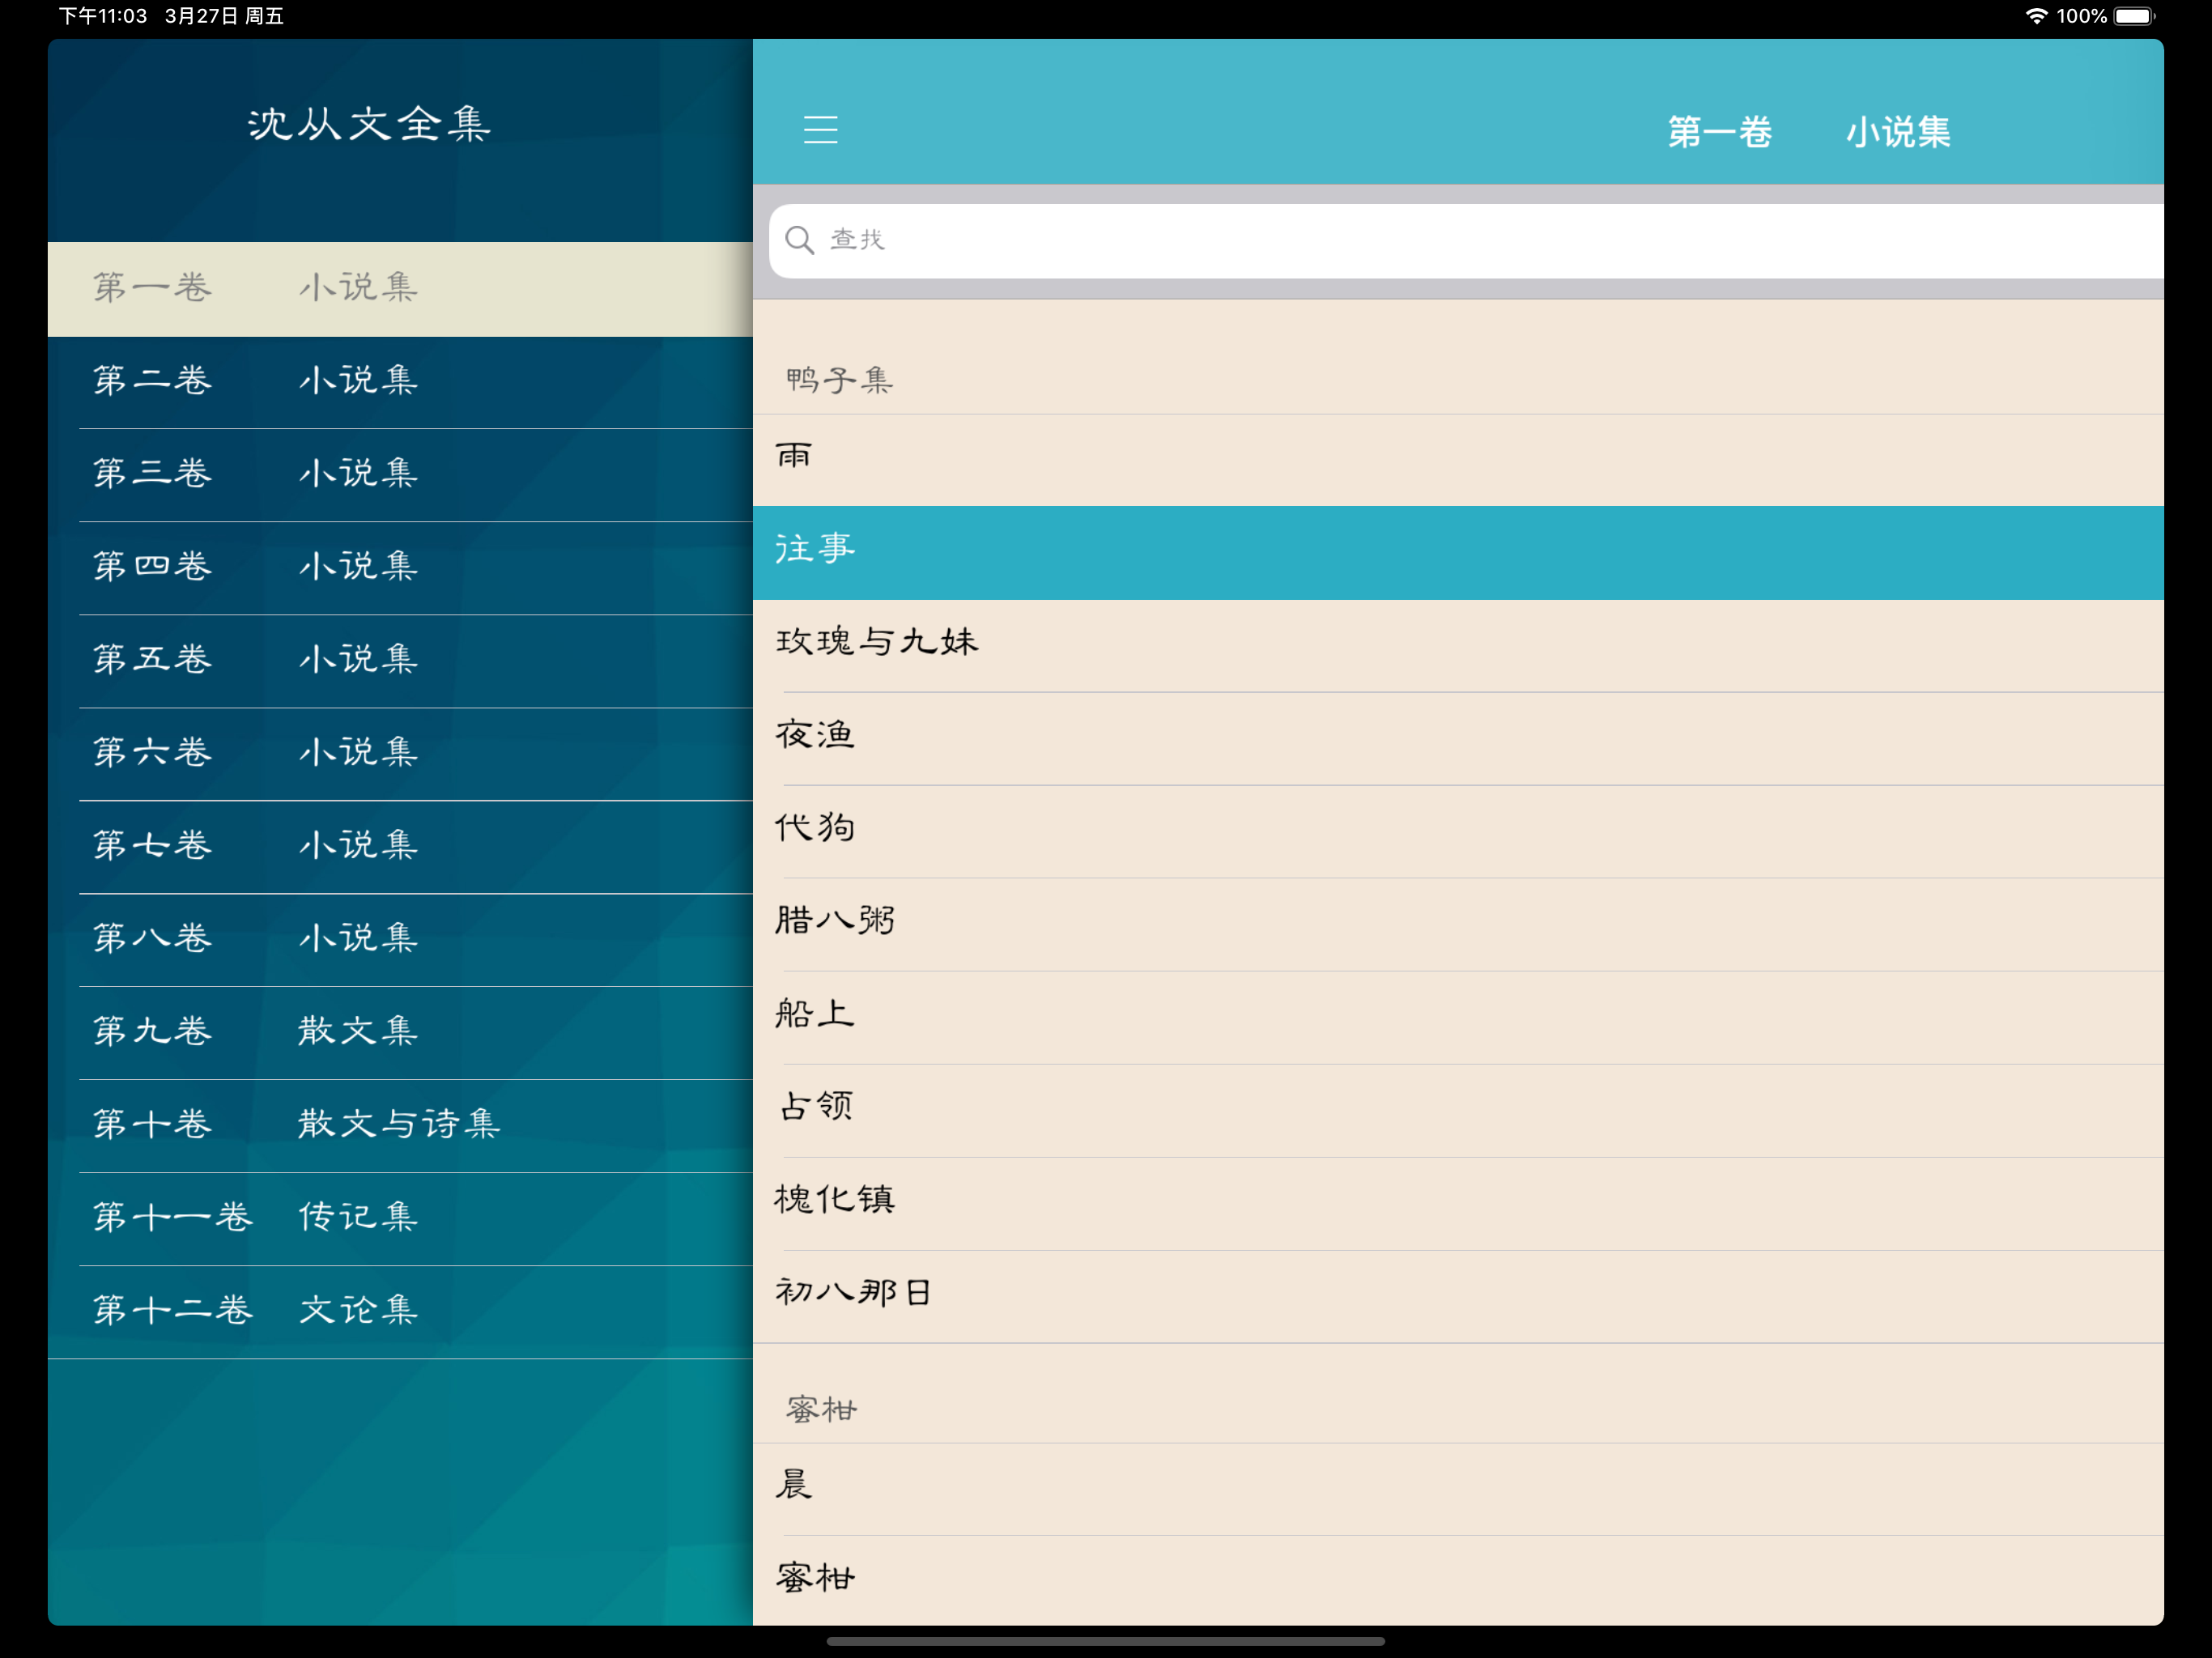The image size is (2212, 1658).
Task: Select 第六卷 小说集 in sidebar
Action: pos(400,754)
